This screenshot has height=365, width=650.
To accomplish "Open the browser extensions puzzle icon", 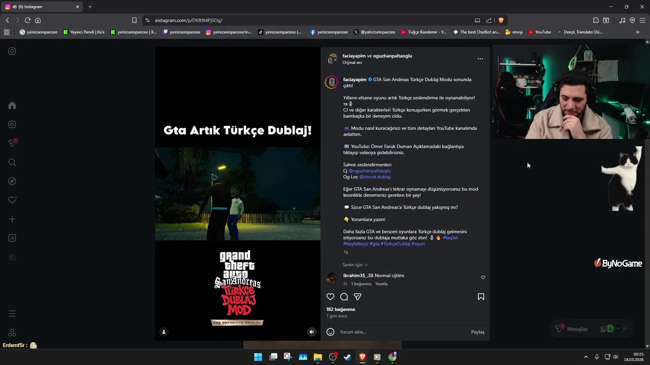I will [596, 20].
